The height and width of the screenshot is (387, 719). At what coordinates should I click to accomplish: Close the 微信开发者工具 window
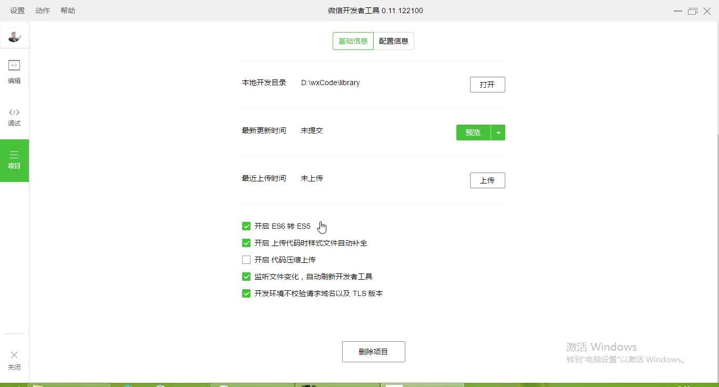707,11
